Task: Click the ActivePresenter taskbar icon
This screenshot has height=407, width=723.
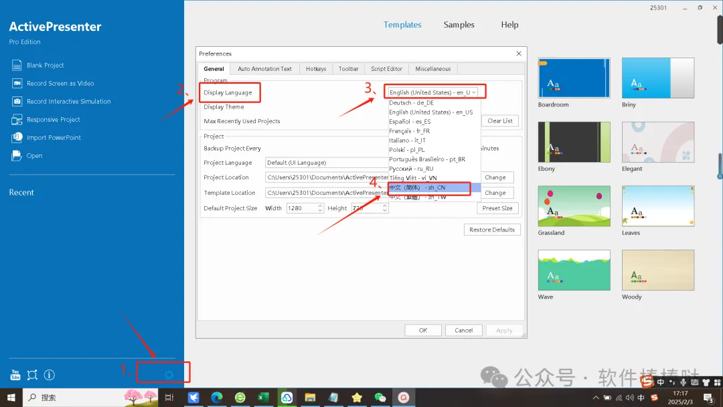Action: click(404, 398)
